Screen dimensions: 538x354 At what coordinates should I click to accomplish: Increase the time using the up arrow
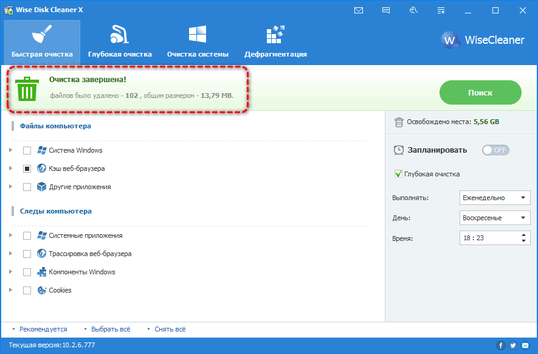[x=524, y=235]
